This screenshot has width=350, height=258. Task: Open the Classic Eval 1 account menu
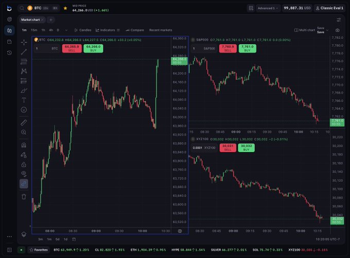[x=330, y=8]
